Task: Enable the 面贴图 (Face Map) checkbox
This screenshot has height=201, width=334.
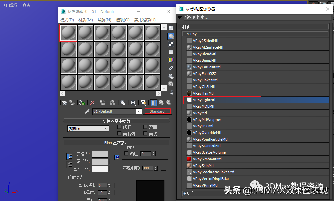Action: [119, 133]
